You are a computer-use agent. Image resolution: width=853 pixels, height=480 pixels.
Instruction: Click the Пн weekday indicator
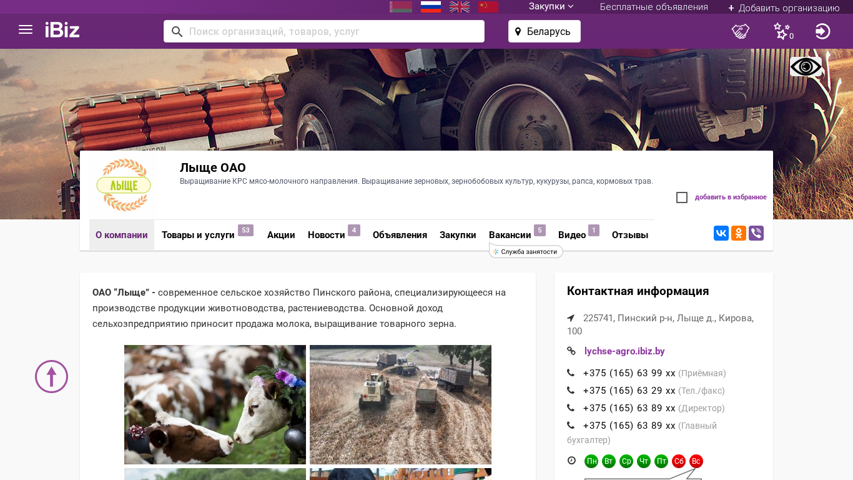point(591,461)
